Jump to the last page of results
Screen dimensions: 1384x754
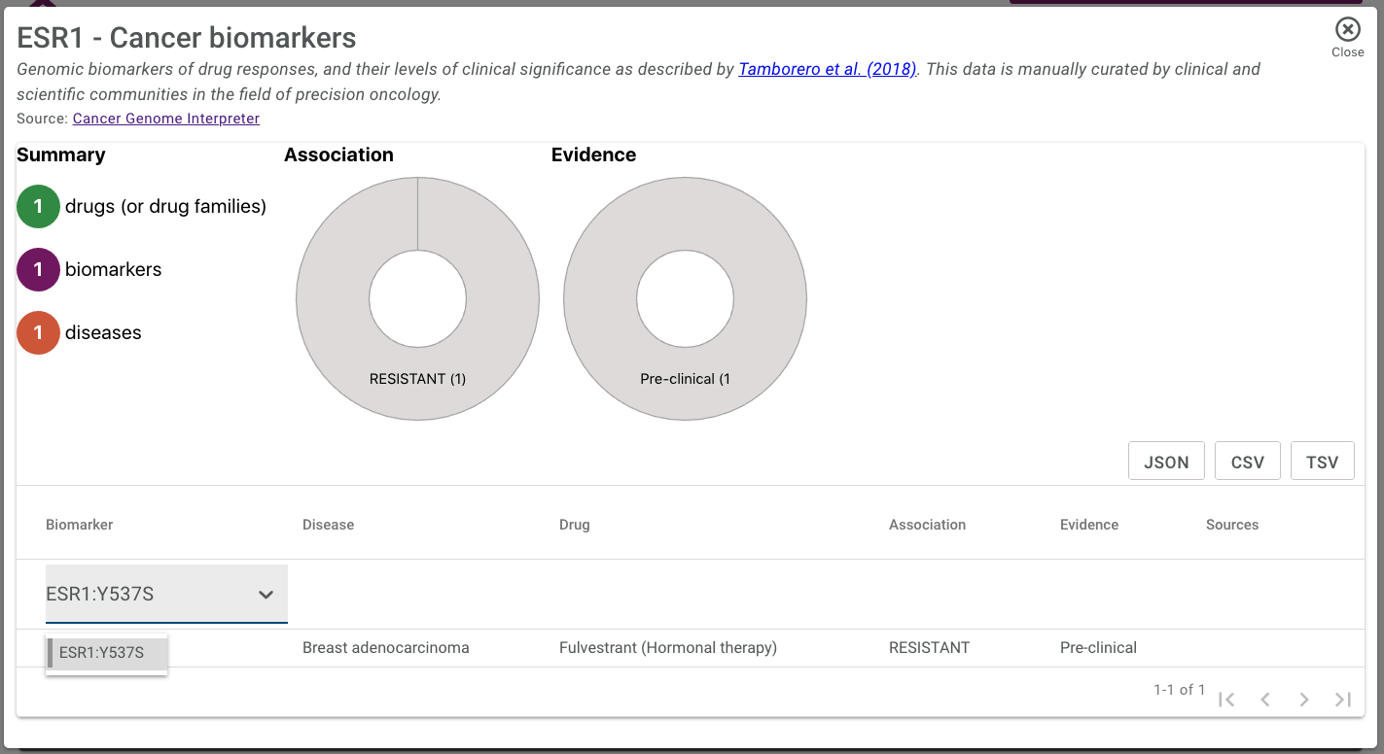(x=1343, y=699)
